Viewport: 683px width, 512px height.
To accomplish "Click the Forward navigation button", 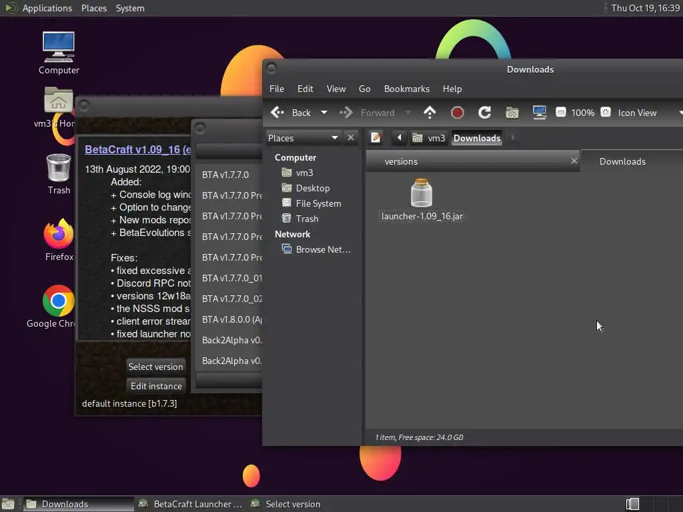I will click(368, 113).
